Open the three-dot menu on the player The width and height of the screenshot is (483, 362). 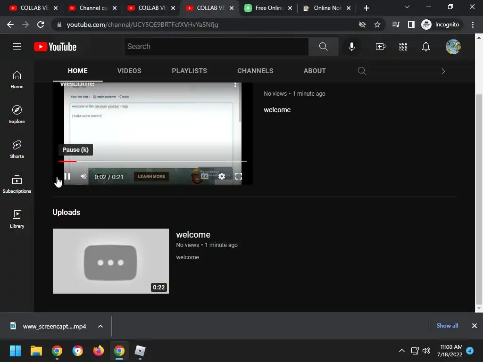tap(235, 85)
